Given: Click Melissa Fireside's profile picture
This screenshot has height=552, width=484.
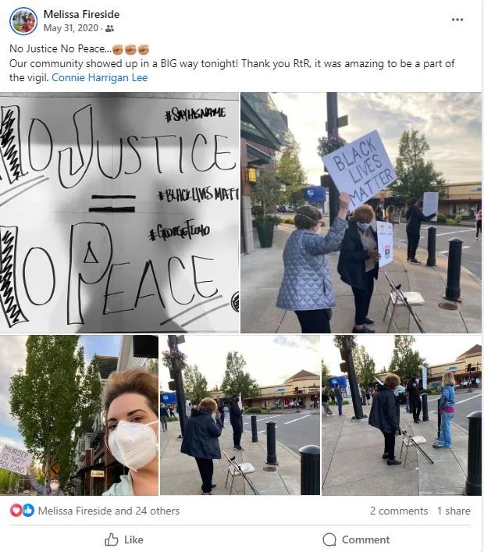Looking at the screenshot, I should click(x=23, y=21).
